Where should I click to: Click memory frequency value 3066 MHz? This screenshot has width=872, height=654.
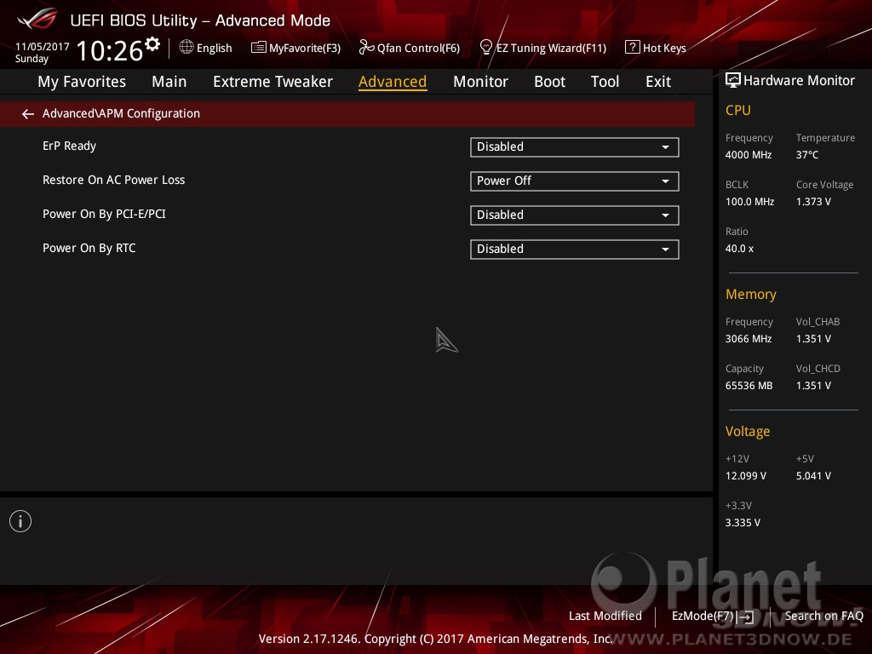tap(749, 339)
